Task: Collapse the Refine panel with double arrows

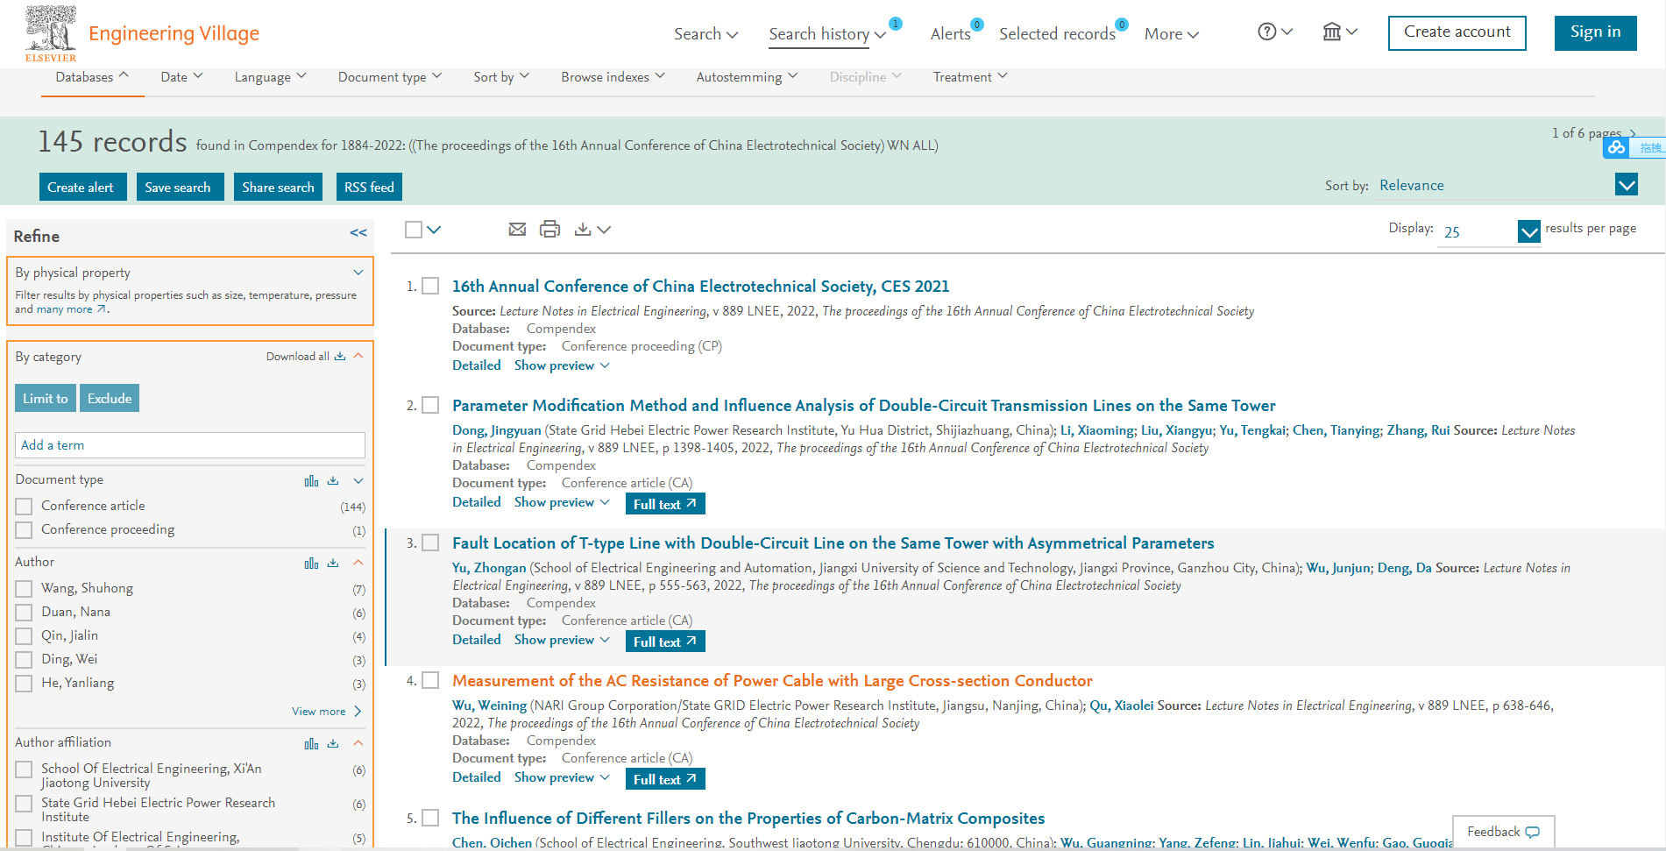Action: (x=358, y=233)
